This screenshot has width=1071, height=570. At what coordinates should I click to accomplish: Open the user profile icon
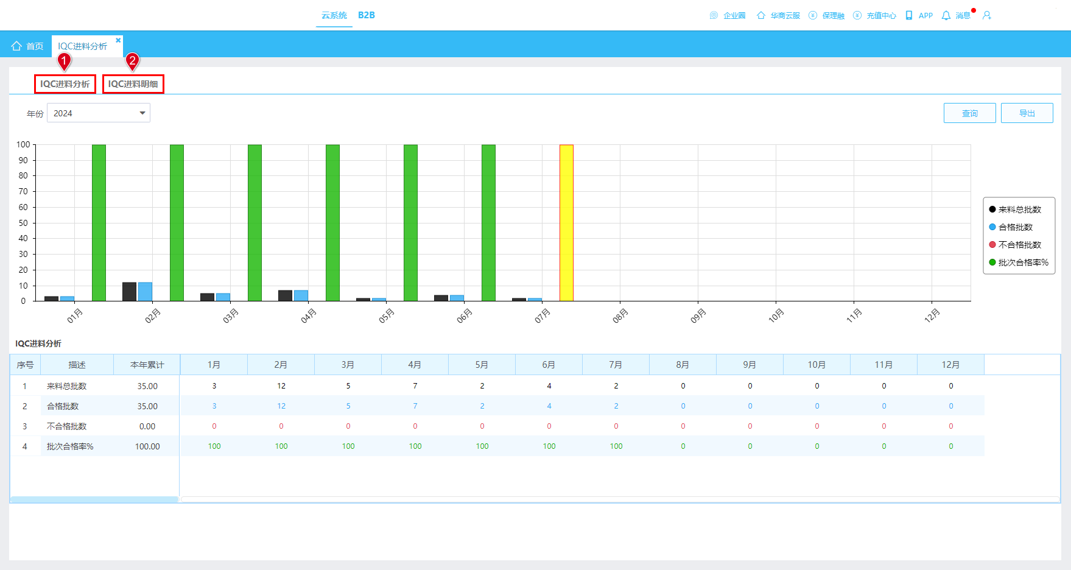click(x=987, y=15)
